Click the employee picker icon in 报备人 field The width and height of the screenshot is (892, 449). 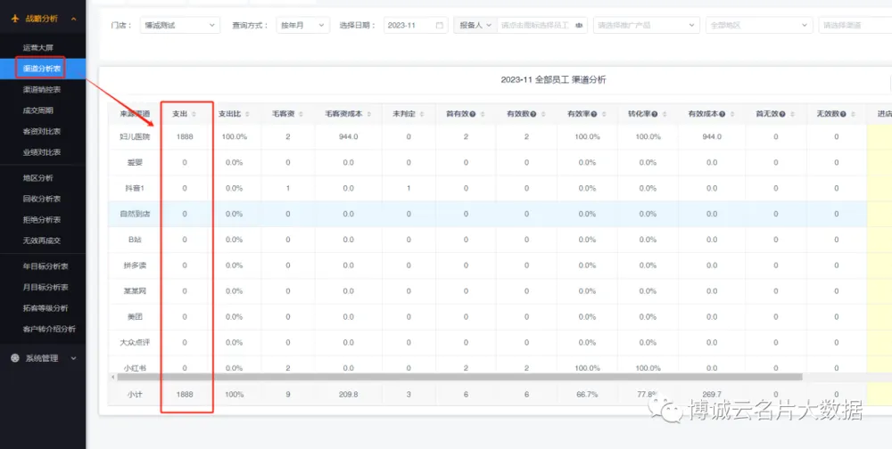point(579,26)
